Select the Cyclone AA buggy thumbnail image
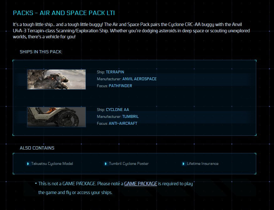 pos(56,117)
